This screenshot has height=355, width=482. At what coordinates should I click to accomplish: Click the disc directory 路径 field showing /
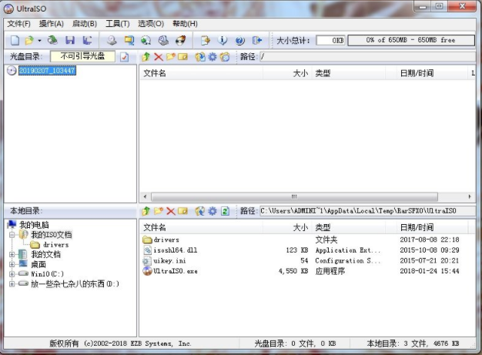[x=367, y=57]
